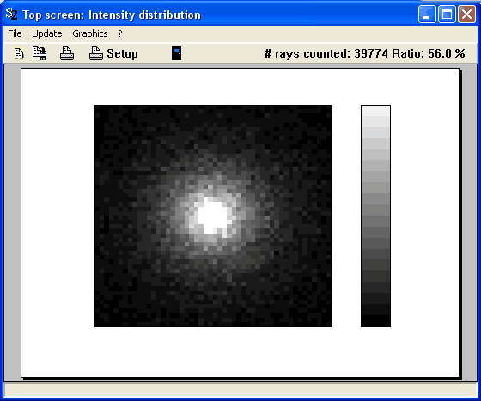Open the Graphics menu
The width and height of the screenshot is (481, 401).
tap(90, 33)
